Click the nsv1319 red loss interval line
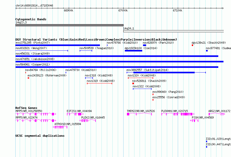Screen dimensions: 231x157 tap(99, 83)
